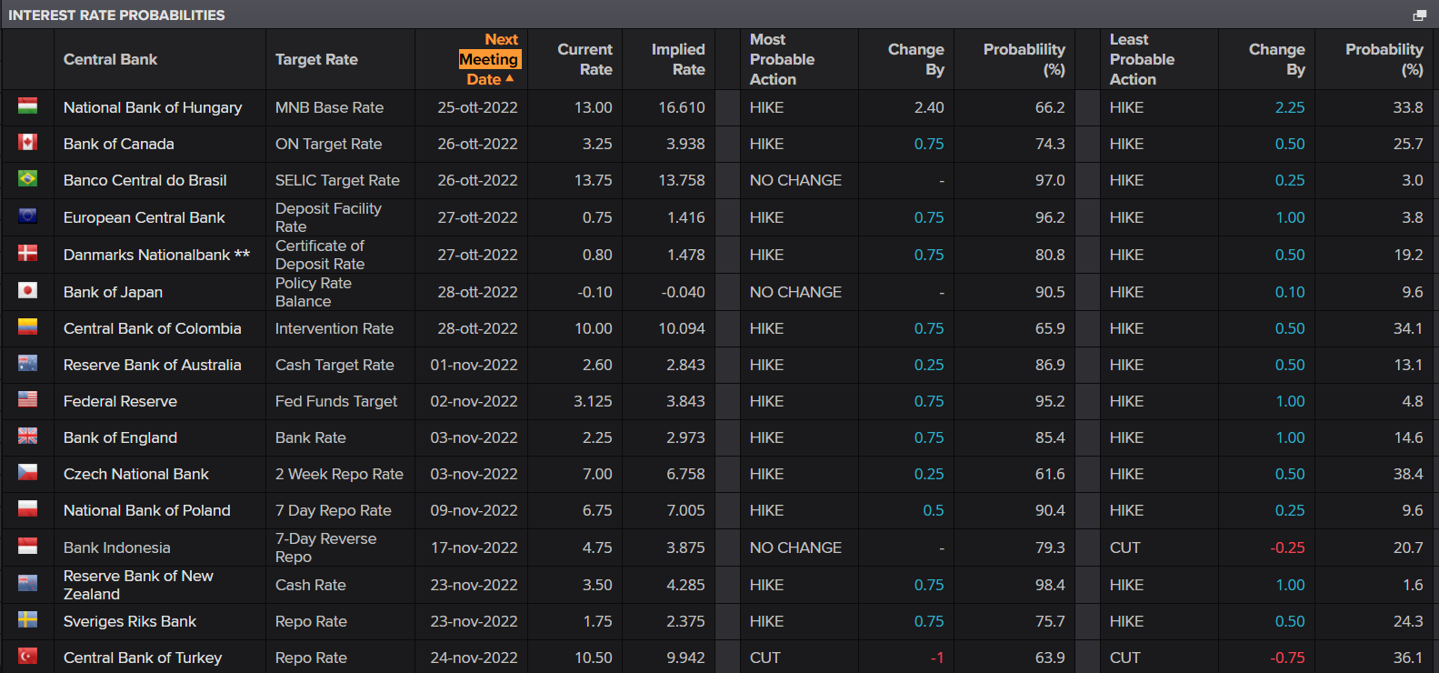Screen dimensions: 1439x673
Task: Open Central Bank of Turkey row
Action: (x=719, y=657)
